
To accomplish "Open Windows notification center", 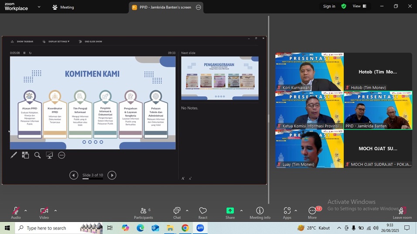I will tap(407, 228).
